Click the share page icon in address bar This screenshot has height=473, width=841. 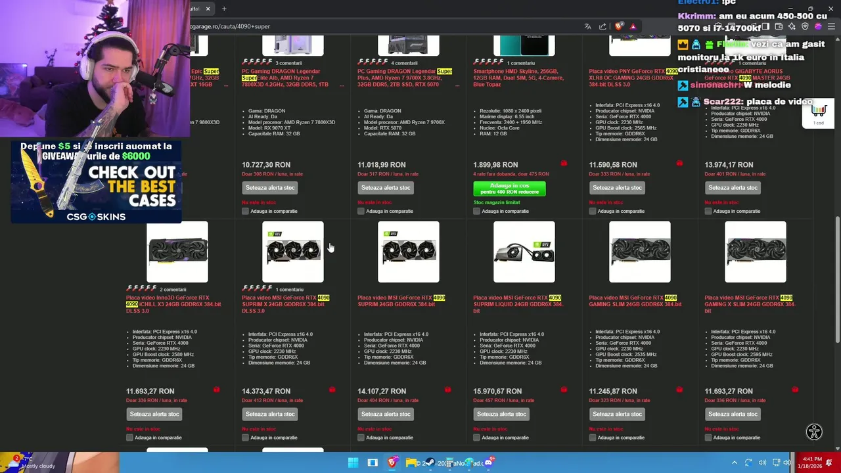pos(602,26)
